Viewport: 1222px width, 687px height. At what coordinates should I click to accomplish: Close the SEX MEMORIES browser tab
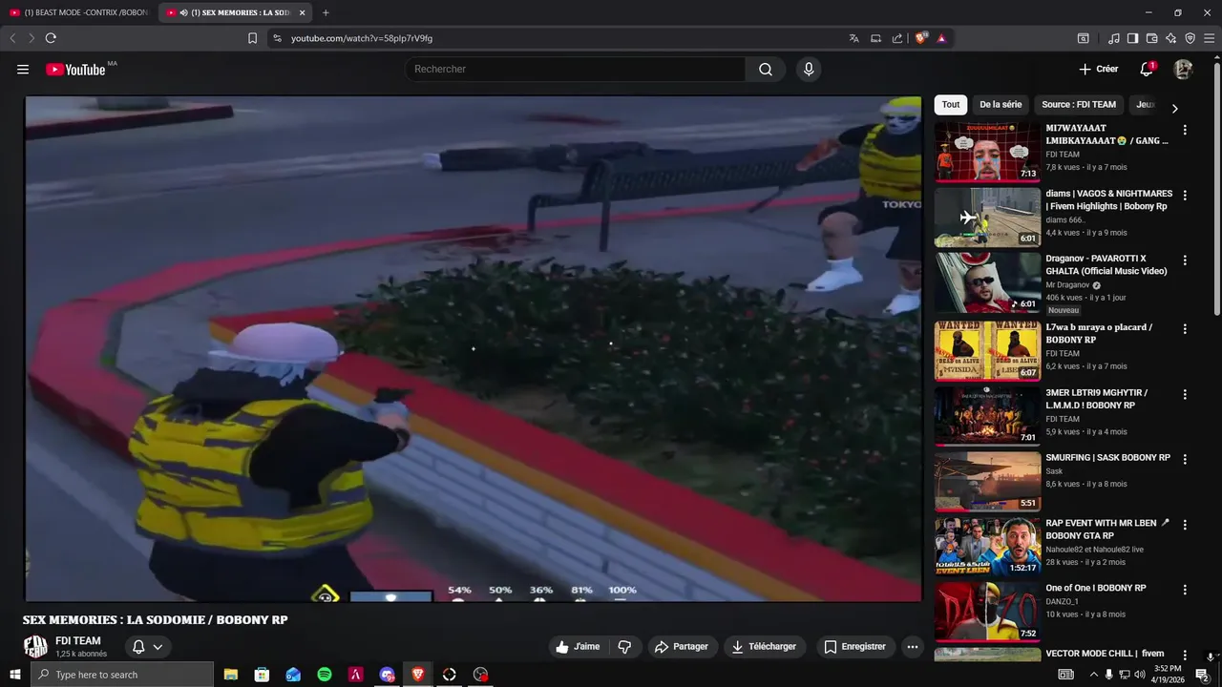[303, 12]
